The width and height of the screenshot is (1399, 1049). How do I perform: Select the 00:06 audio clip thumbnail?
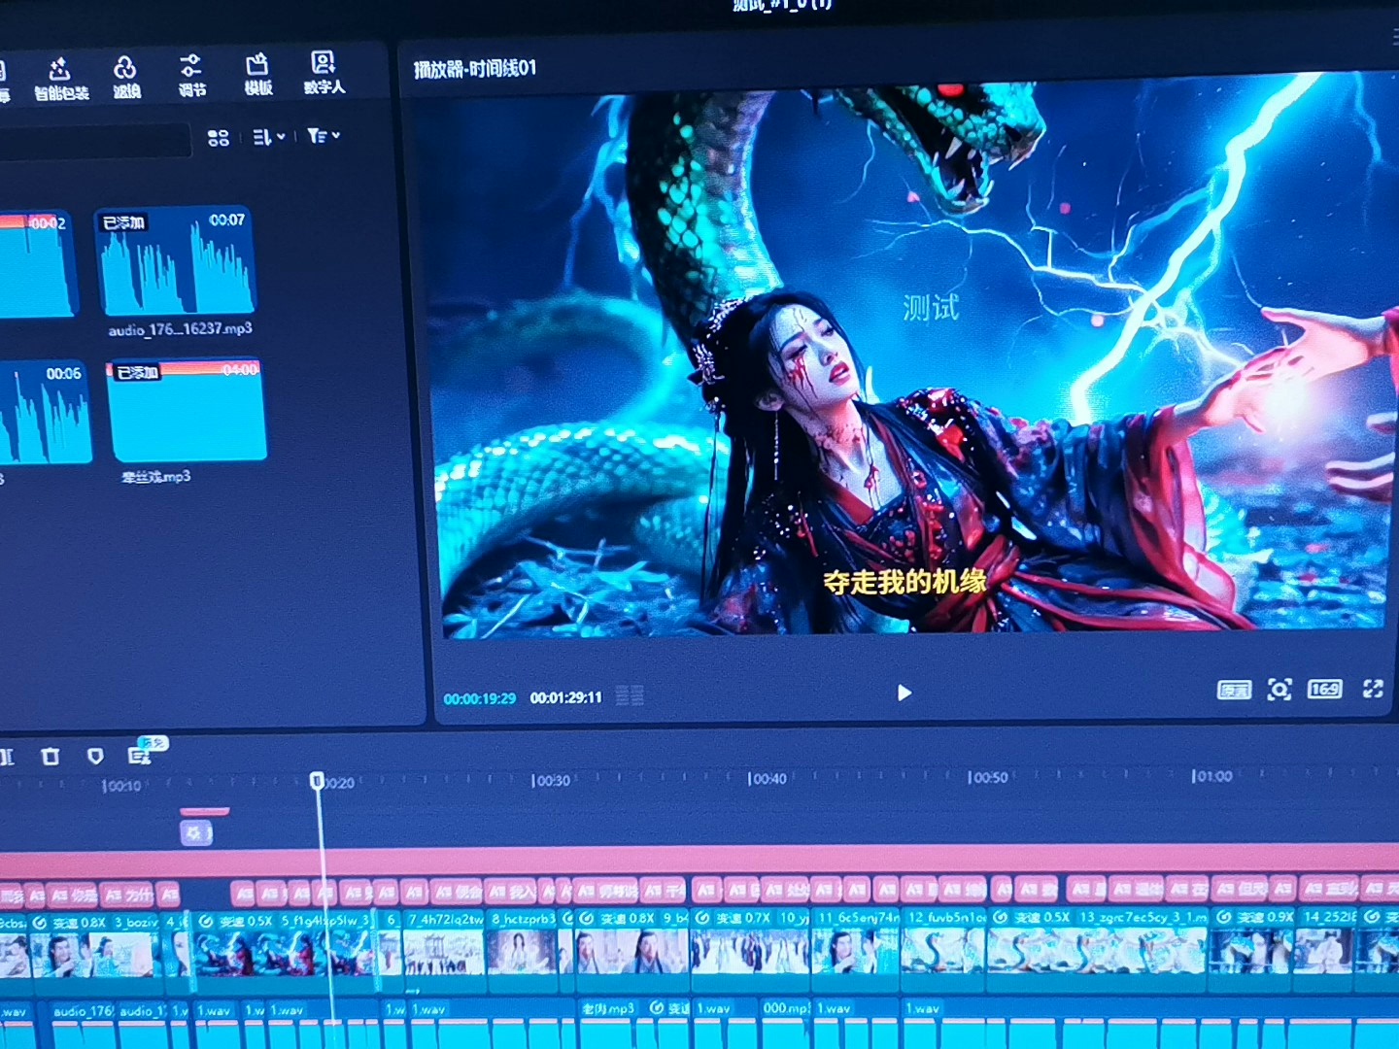[45, 412]
